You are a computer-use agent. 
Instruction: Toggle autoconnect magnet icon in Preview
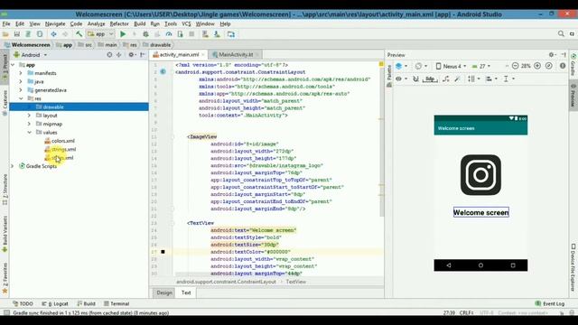click(415, 79)
